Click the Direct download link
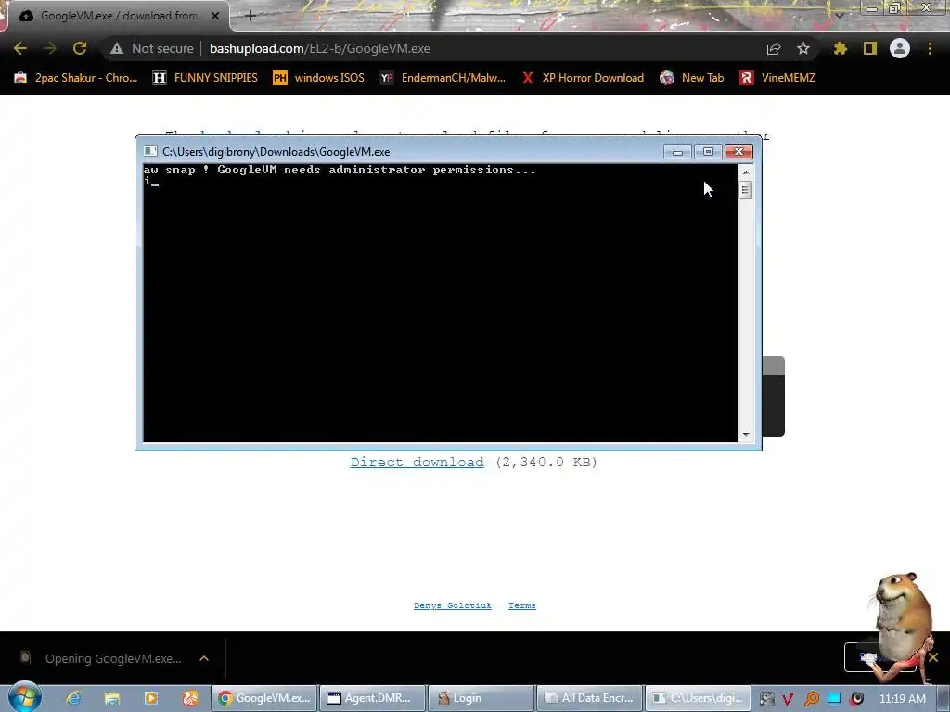This screenshot has height=712, width=950. click(417, 462)
